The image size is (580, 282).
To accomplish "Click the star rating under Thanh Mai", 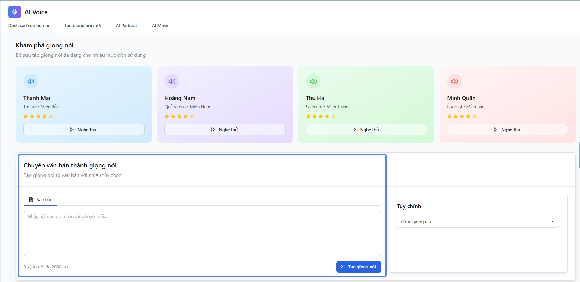I will [38, 116].
